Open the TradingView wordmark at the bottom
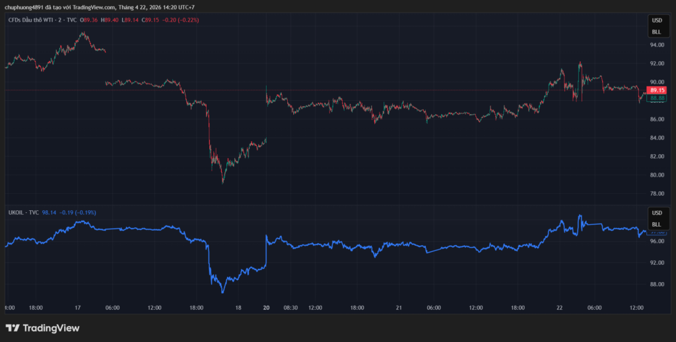 coord(51,328)
